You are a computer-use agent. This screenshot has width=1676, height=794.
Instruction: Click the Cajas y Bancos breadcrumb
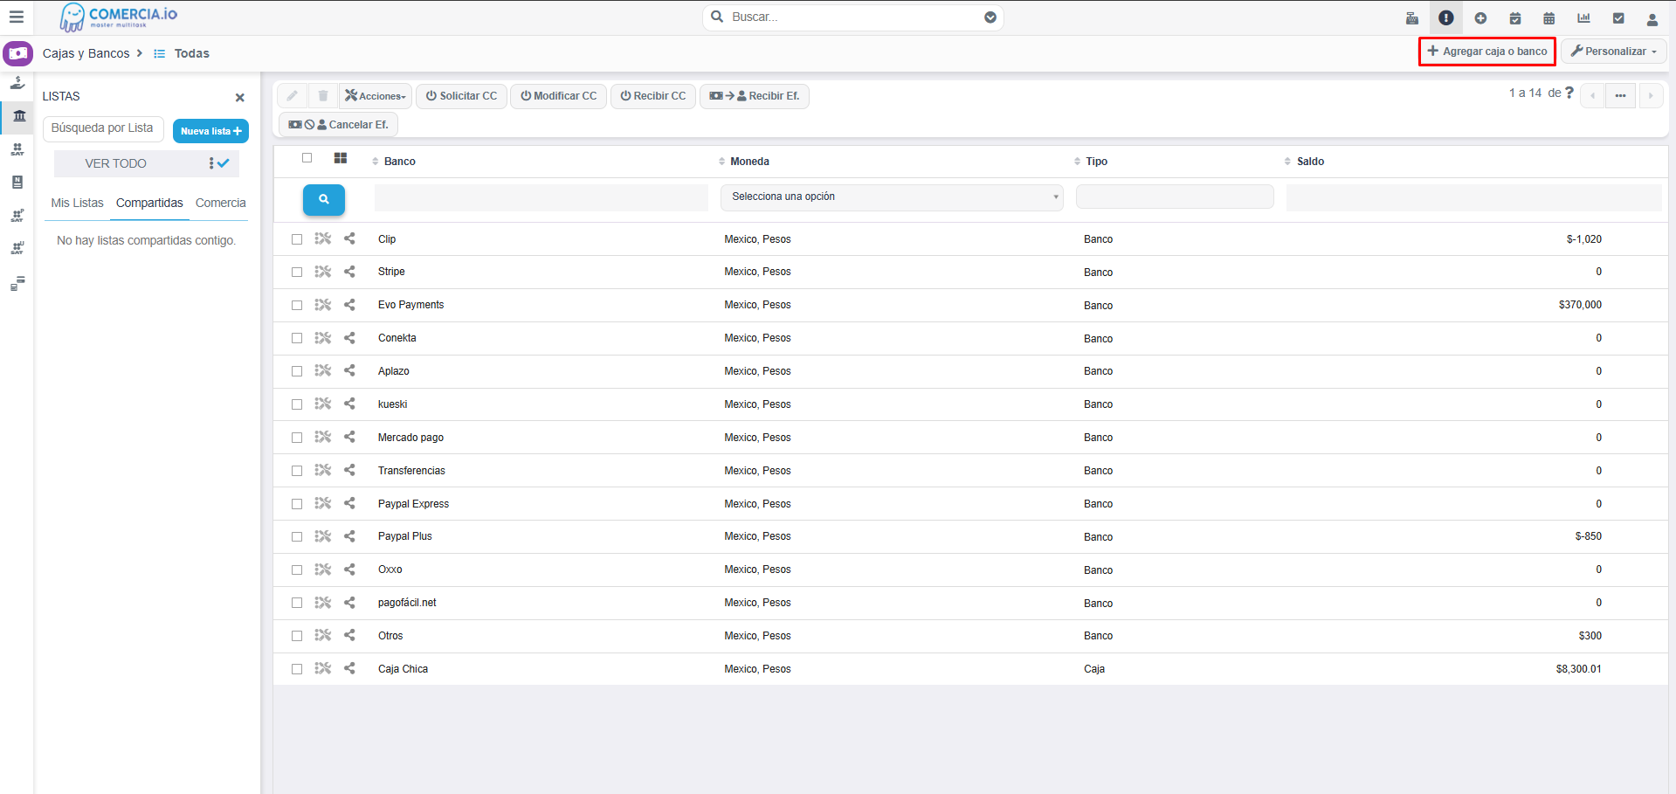click(x=86, y=53)
